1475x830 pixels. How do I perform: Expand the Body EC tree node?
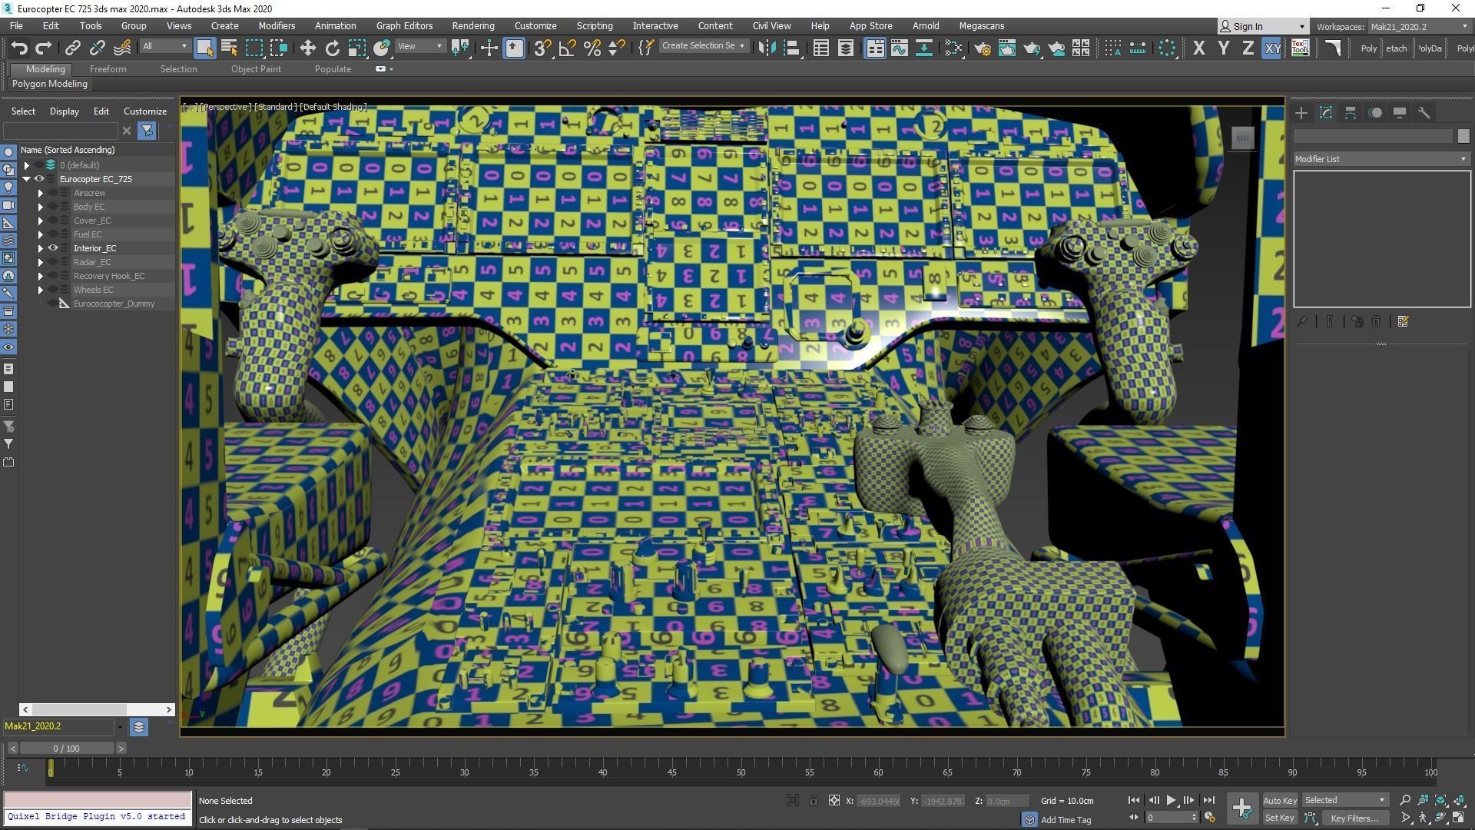pos(41,207)
